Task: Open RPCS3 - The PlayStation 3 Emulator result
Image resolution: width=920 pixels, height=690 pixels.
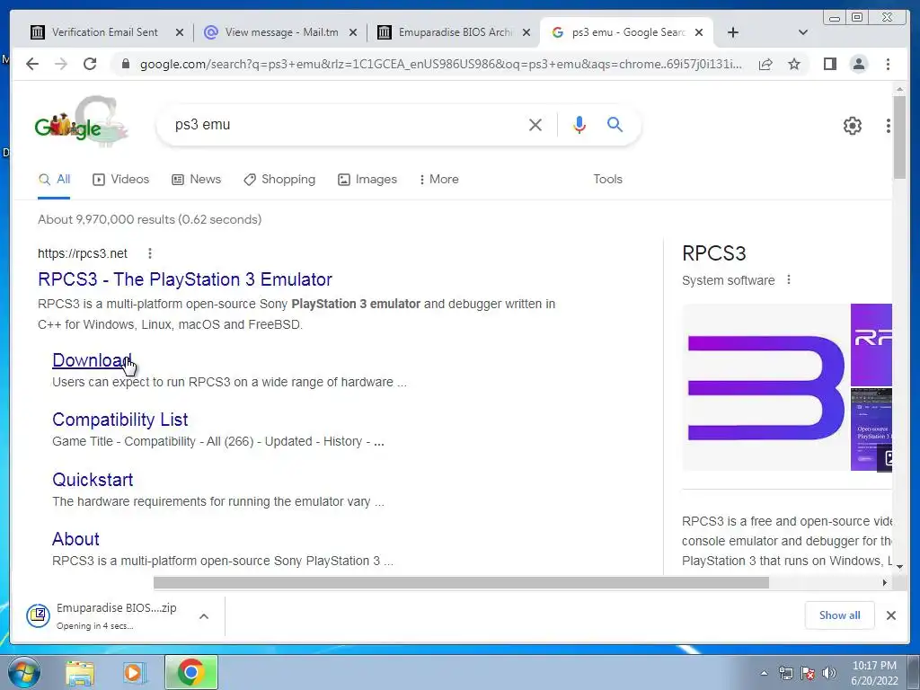Action: [x=185, y=279]
